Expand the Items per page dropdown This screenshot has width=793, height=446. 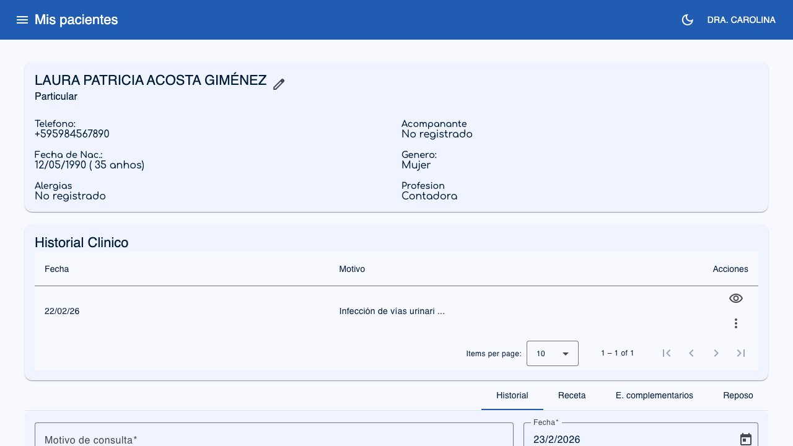pos(552,353)
